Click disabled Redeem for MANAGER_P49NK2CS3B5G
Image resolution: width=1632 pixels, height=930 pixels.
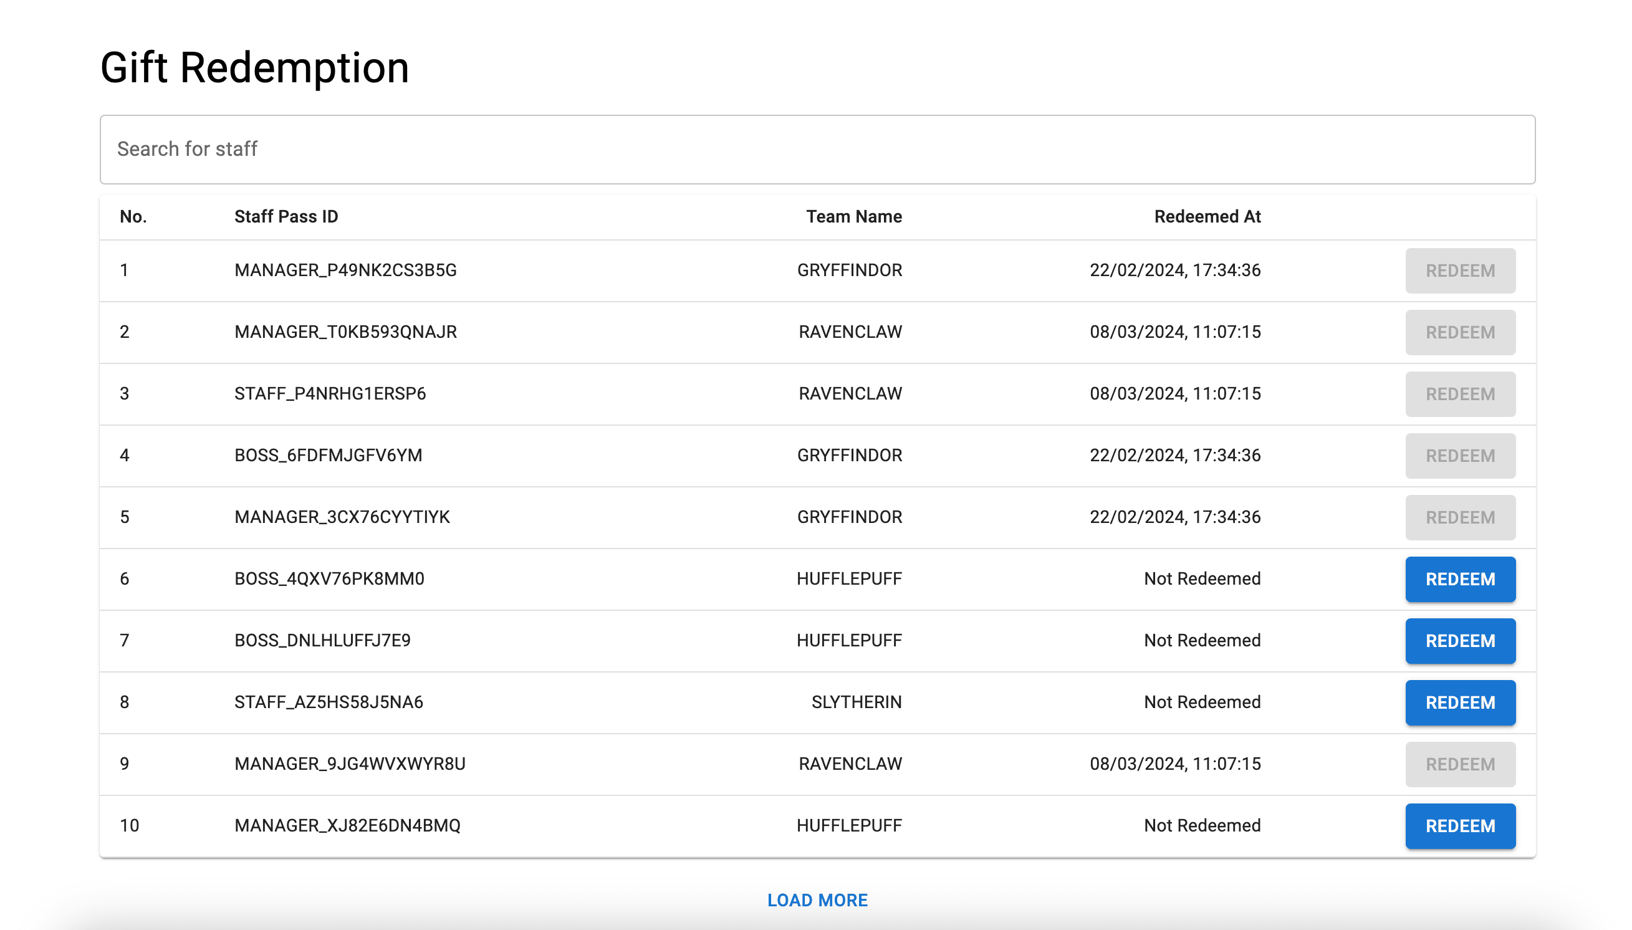click(1459, 270)
